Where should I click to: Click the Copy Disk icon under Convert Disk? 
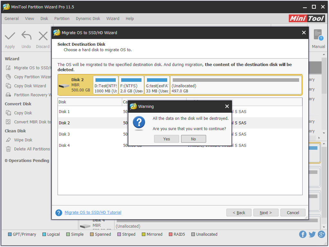(8, 113)
